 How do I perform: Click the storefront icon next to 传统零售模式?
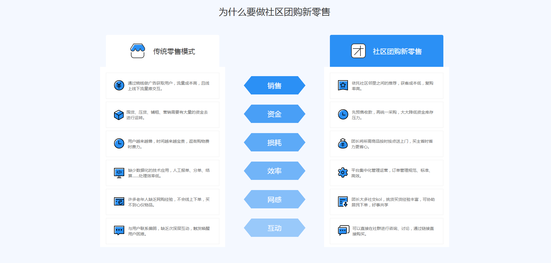point(138,51)
